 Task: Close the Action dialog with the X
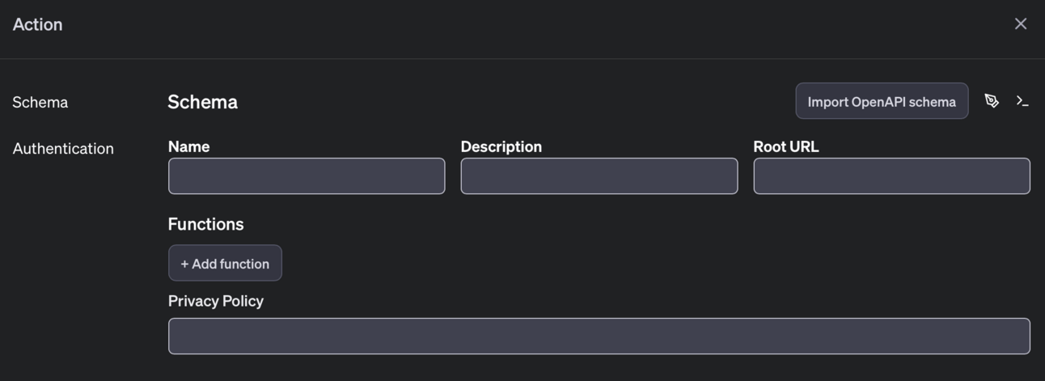point(1021,24)
